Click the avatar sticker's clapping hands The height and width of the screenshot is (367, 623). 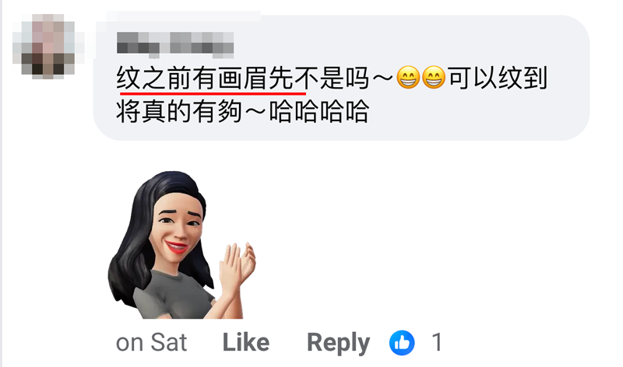[238, 264]
